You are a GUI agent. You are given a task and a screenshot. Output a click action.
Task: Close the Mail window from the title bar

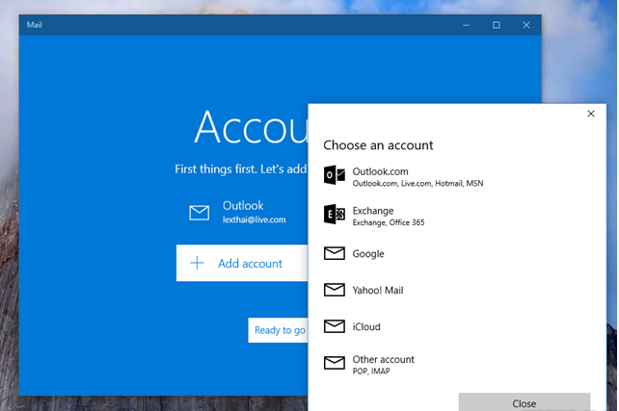(x=526, y=25)
